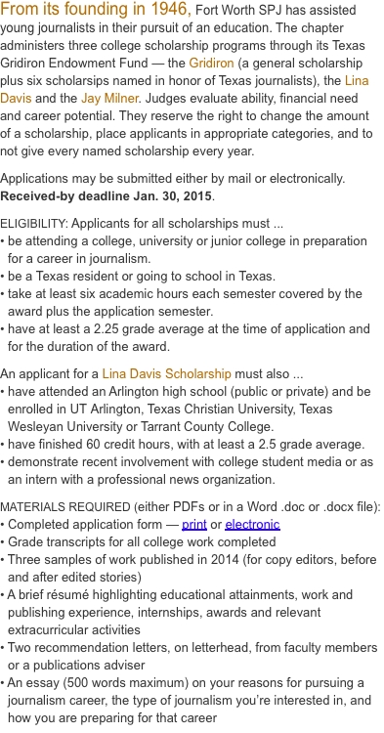Screen dimensions: 384x733
Task: Open the electronic application form link
Action: pos(253,525)
